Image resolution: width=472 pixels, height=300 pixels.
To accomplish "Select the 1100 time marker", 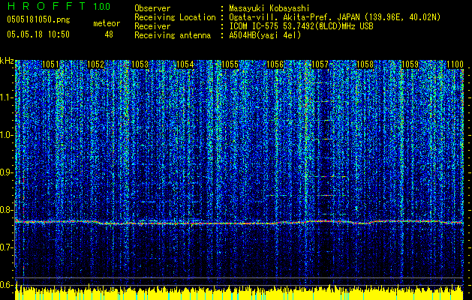I will point(455,65).
